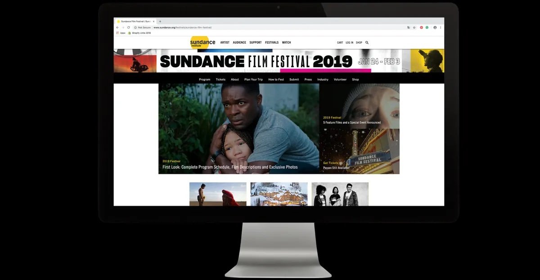Image resolution: width=540 pixels, height=280 pixels.
Task: Open the black-and-white trio thumbnail
Action: (x=340, y=194)
